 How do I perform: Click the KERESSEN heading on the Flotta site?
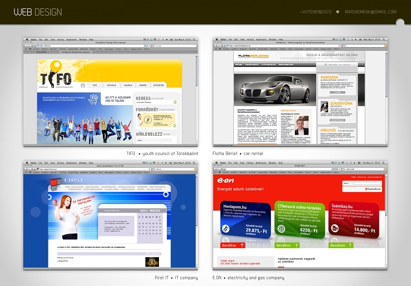[329, 77]
